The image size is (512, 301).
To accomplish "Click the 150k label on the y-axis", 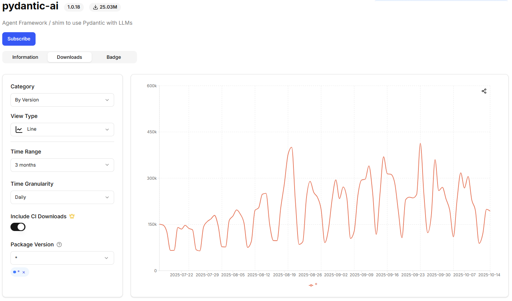I will pyautogui.click(x=152, y=224).
